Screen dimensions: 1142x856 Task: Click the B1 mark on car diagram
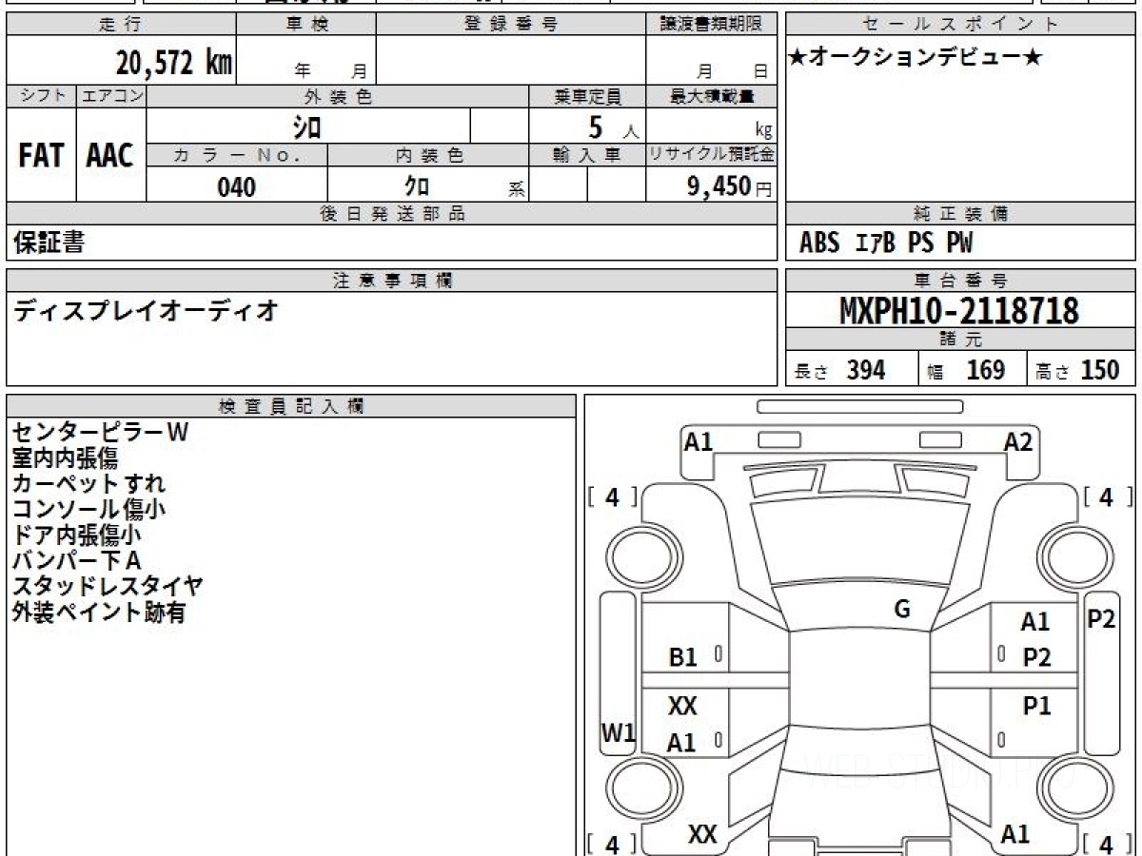tap(683, 656)
